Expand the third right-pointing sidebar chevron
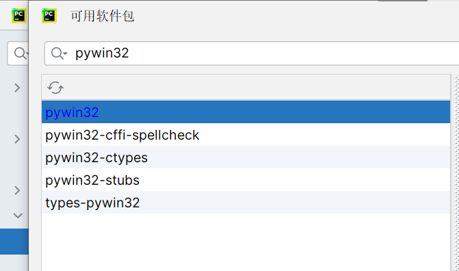Viewport: 459px width, 271px height. [x=17, y=190]
